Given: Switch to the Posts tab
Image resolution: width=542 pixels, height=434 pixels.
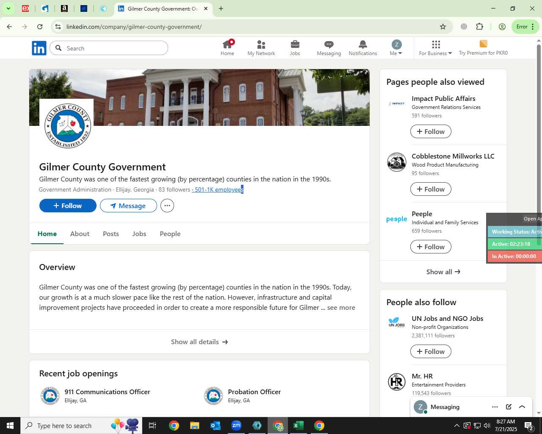Looking at the screenshot, I should click(x=111, y=234).
